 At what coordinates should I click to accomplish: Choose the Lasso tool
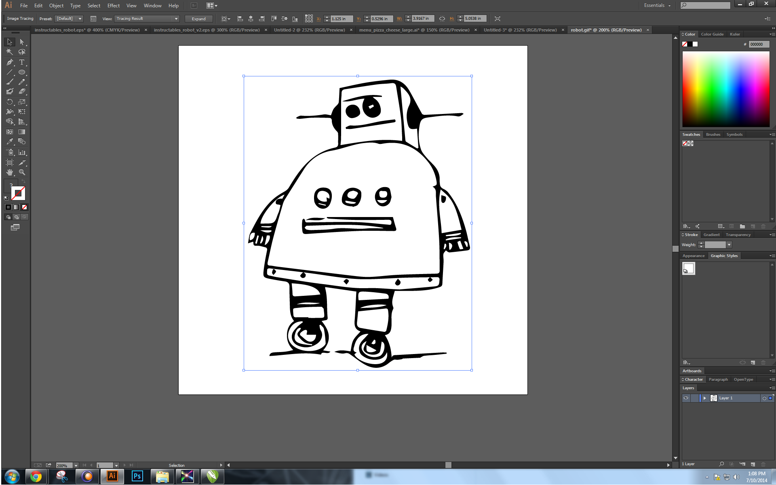(22, 52)
